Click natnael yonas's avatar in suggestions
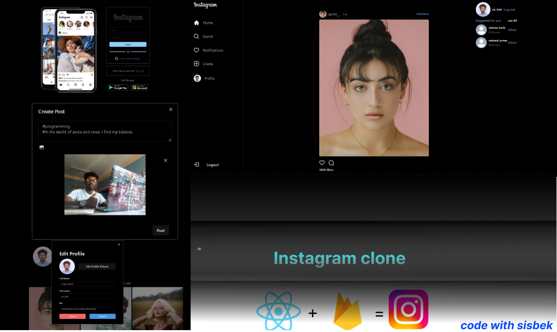The height and width of the screenshot is (332, 557). [x=481, y=42]
